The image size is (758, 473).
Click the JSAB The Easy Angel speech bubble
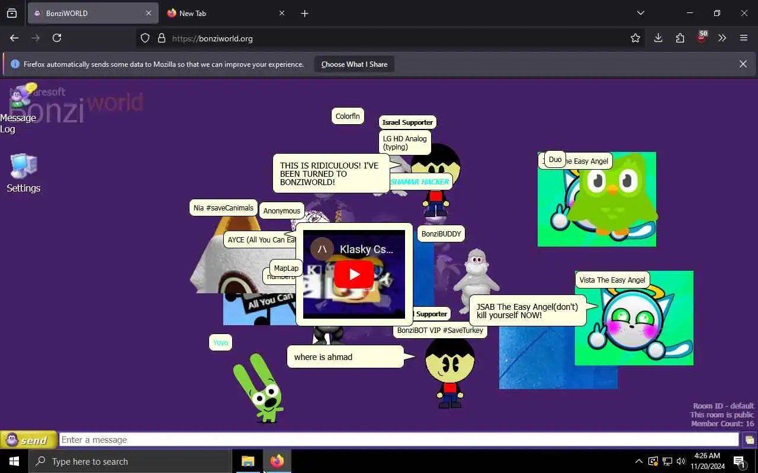pyautogui.click(x=528, y=311)
